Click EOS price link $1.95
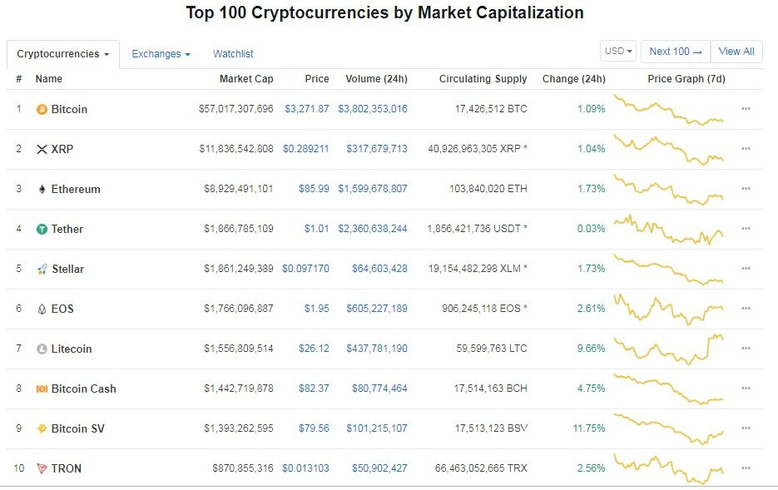Screen dimensions: 778x490 [318, 309]
